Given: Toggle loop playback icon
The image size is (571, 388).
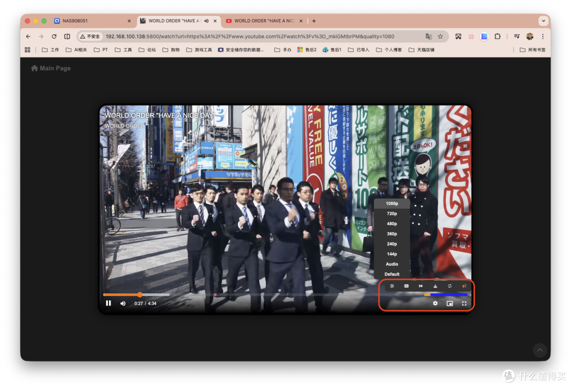Looking at the screenshot, I should point(450,286).
